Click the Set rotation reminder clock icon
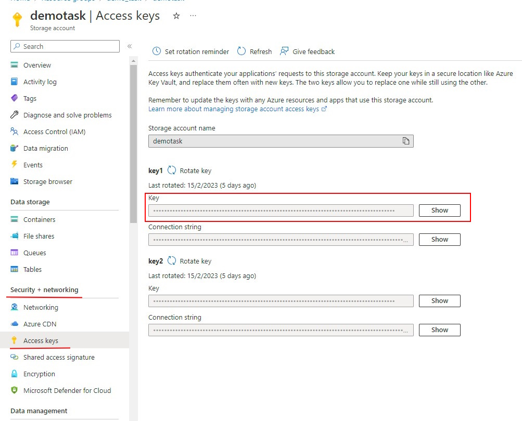 pyautogui.click(x=156, y=51)
